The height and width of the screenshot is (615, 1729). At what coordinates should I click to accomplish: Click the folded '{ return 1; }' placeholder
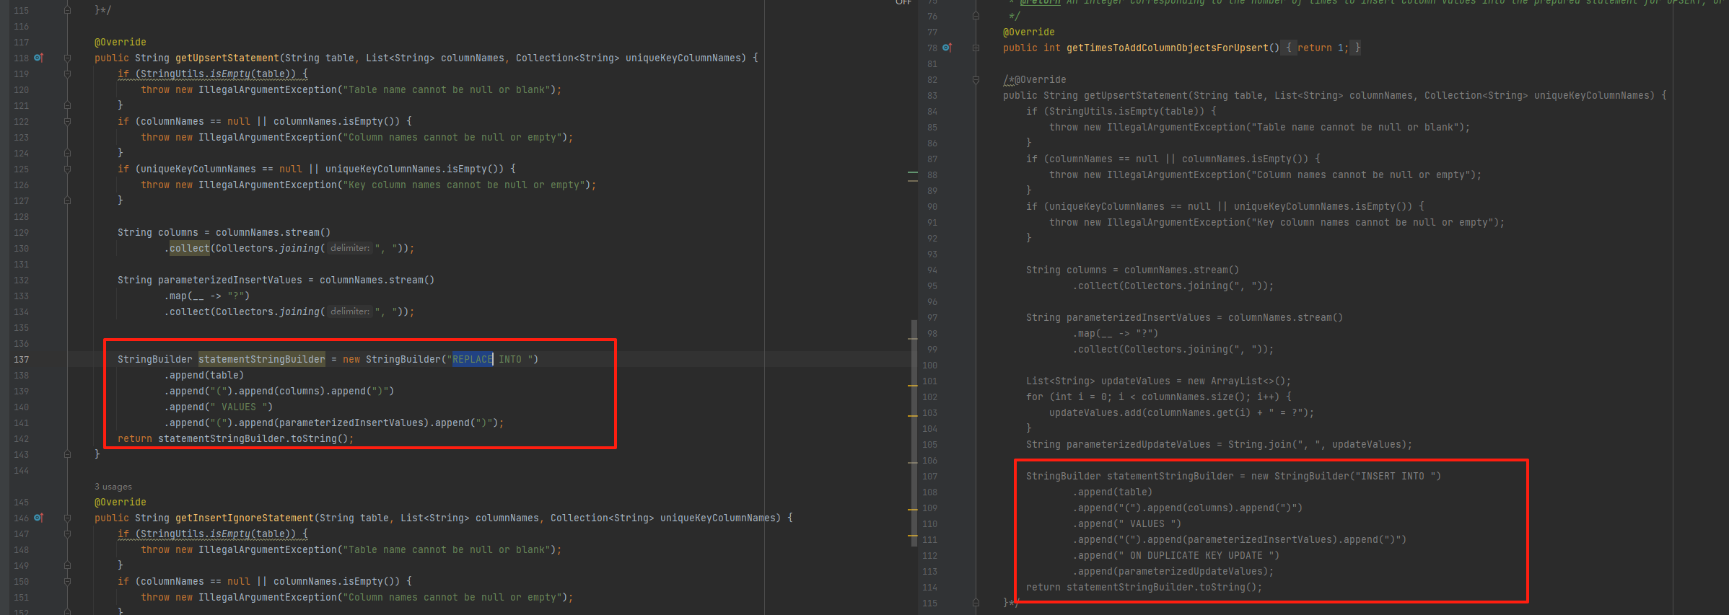pyautogui.click(x=1321, y=48)
